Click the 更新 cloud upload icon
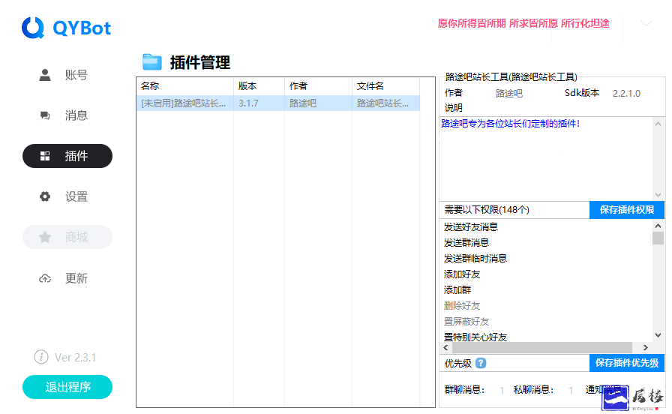 [45, 278]
